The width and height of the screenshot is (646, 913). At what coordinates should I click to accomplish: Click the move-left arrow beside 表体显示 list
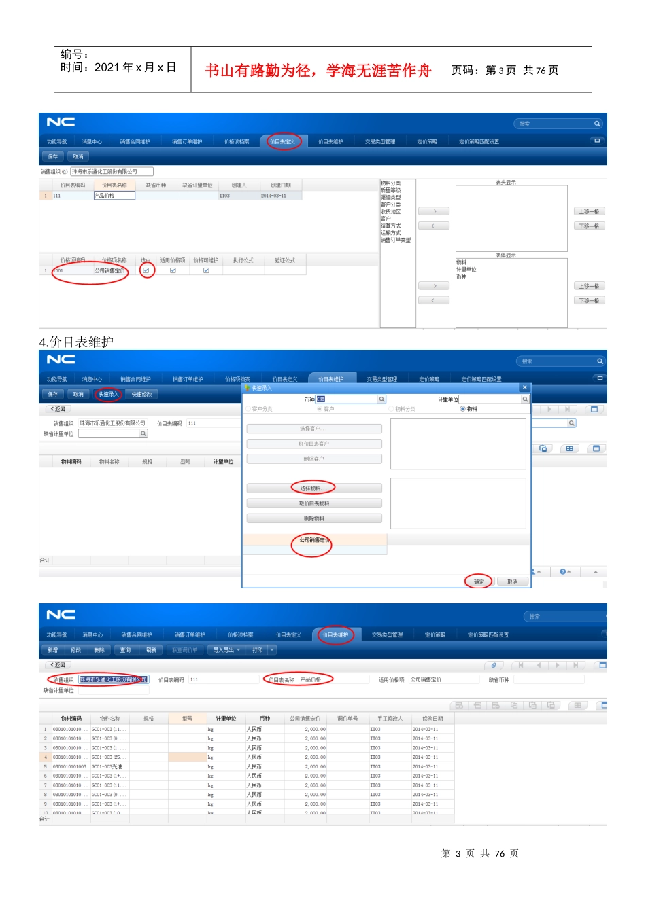[x=434, y=300]
